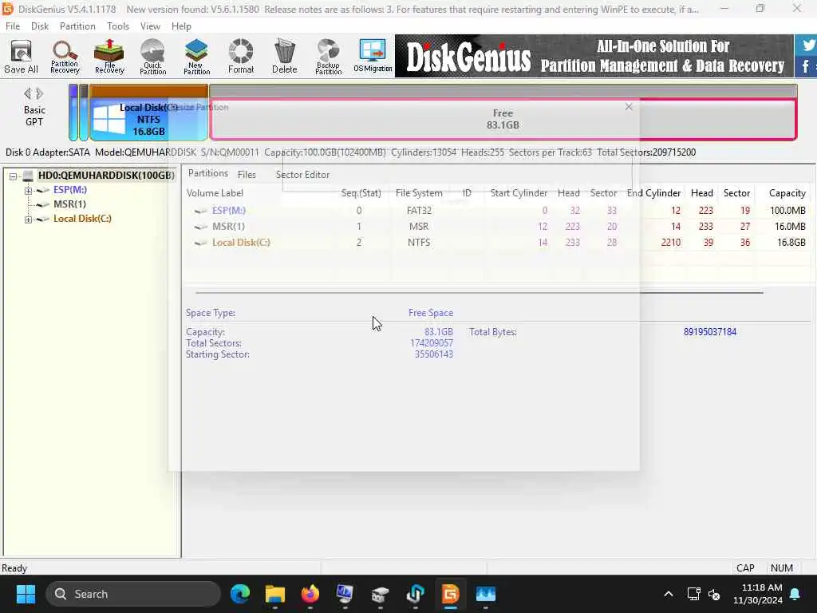Click the Volume Label column header
Image resolution: width=817 pixels, height=613 pixels.
click(215, 193)
